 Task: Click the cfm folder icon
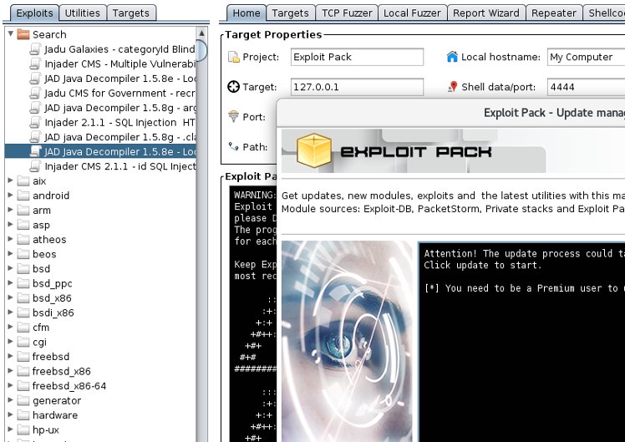coord(23,328)
